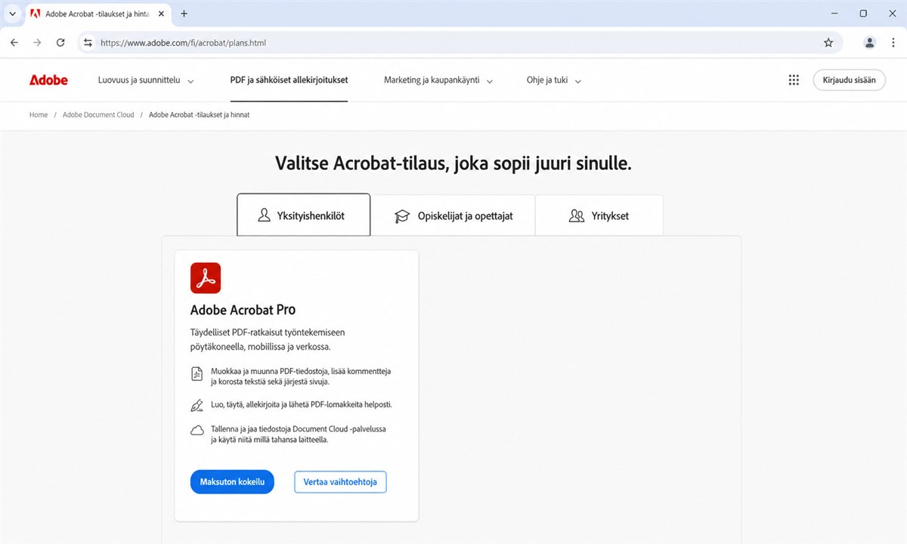Image resolution: width=907 pixels, height=544 pixels.
Task: Click the Luo, täytä, allekirjoita text
Action: click(x=302, y=405)
